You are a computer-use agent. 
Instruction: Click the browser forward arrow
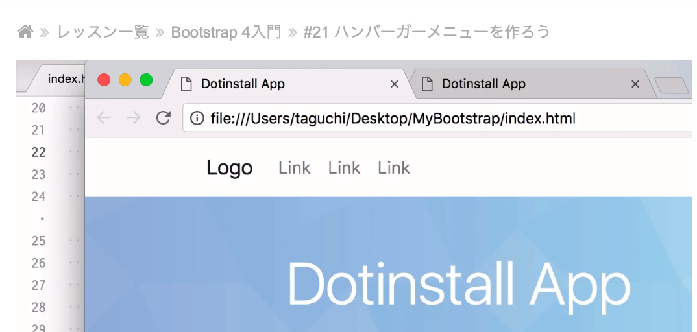[x=133, y=117]
